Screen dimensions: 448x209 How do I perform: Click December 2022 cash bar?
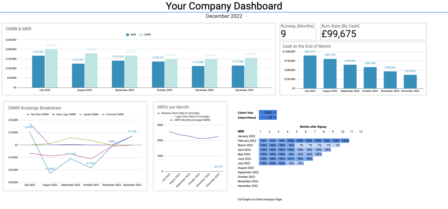click(410, 81)
